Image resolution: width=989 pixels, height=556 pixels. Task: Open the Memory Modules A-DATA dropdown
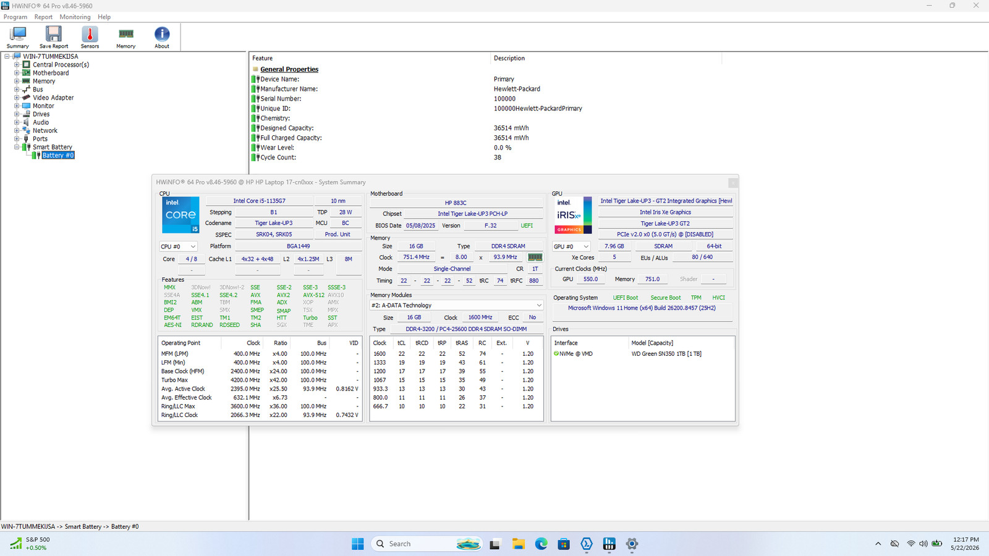tap(456, 305)
